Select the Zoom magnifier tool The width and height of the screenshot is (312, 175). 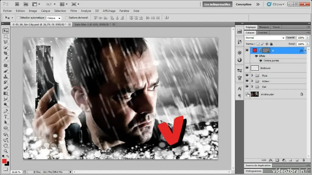(5, 151)
